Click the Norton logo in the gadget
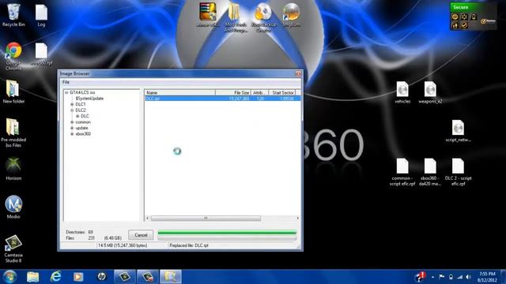Screen dimensions: 506x284 (x=488, y=21)
